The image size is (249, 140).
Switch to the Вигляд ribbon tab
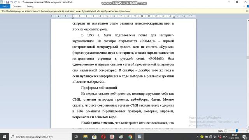point(30,7)
